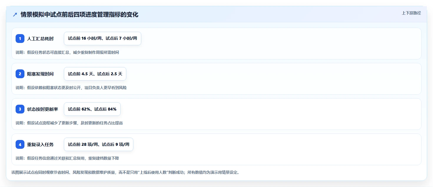Click the note starting 说明：假设任务状态可直接汇总
Viewport: 433px width, 187px height.
click(x=67, y=52)
